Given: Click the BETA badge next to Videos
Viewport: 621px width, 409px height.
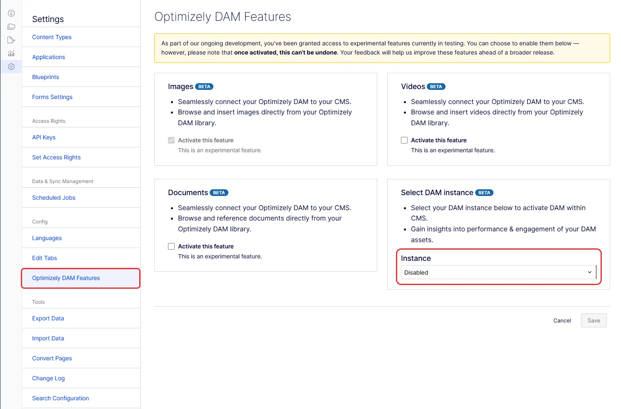Looking at the screenshot, I should pyautogui.click(x=436, y=87).
